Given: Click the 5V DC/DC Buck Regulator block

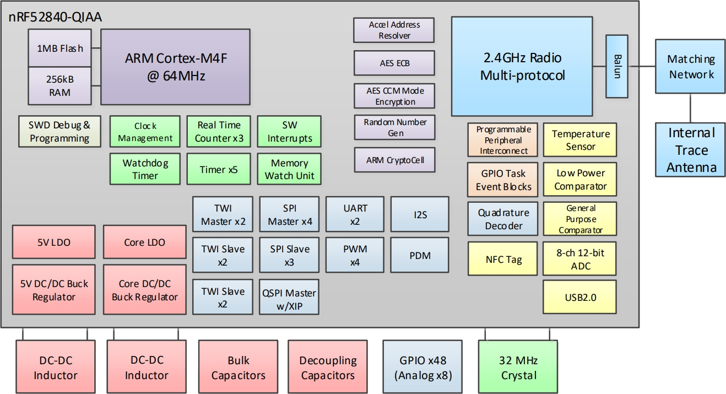Looking at the screenshot, I should point(53,290).
